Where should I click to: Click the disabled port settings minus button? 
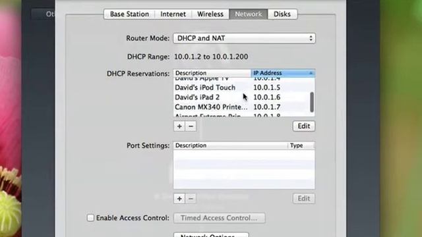coord(191,199)
